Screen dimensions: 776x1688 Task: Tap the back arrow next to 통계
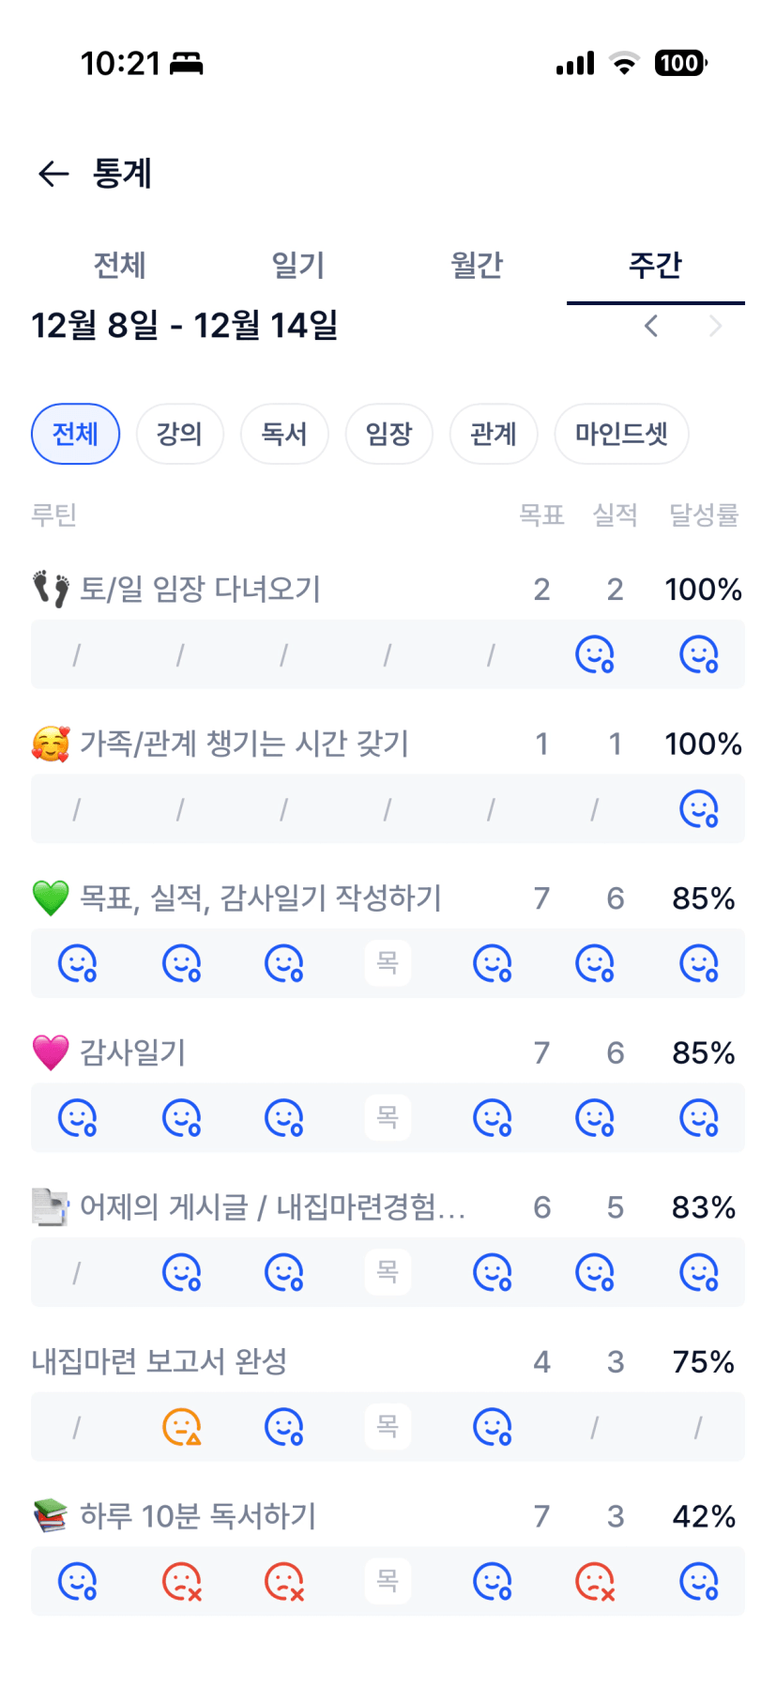(53, 174)
